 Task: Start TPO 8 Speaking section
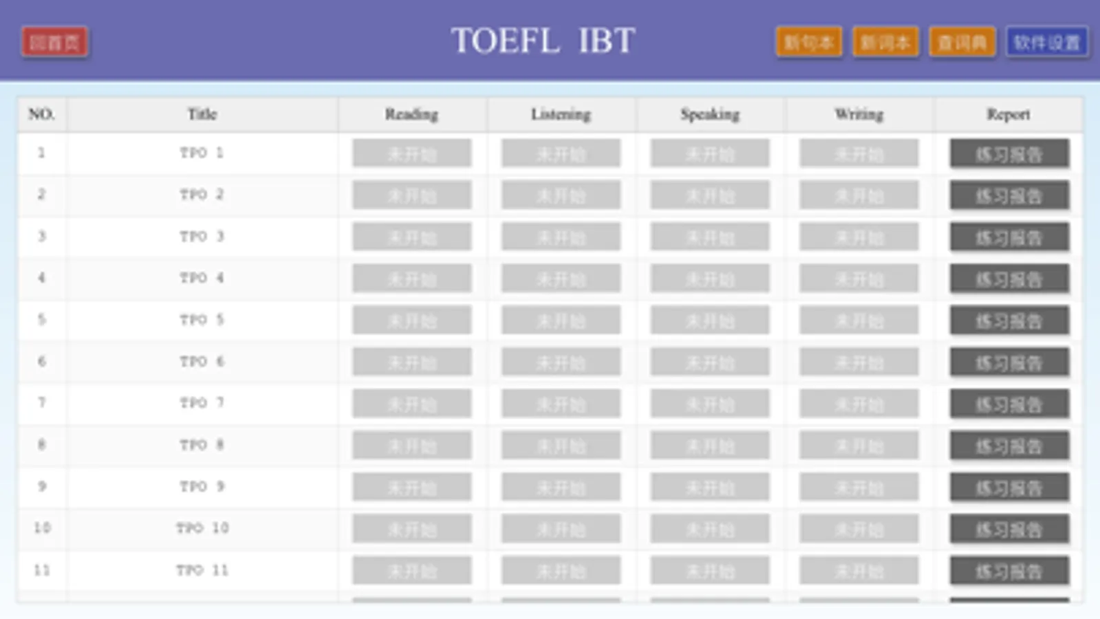coord(710,446)
